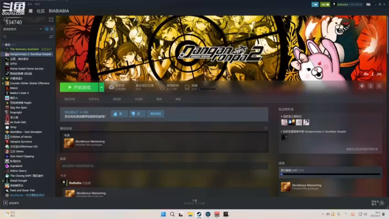Open BIABIABIA profile tab
Image resolution: width=389 pixels, height=219 pixels.
click(x=59, y=11)
